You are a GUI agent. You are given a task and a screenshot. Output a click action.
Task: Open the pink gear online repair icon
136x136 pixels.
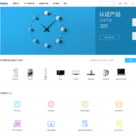click(51, 104)
